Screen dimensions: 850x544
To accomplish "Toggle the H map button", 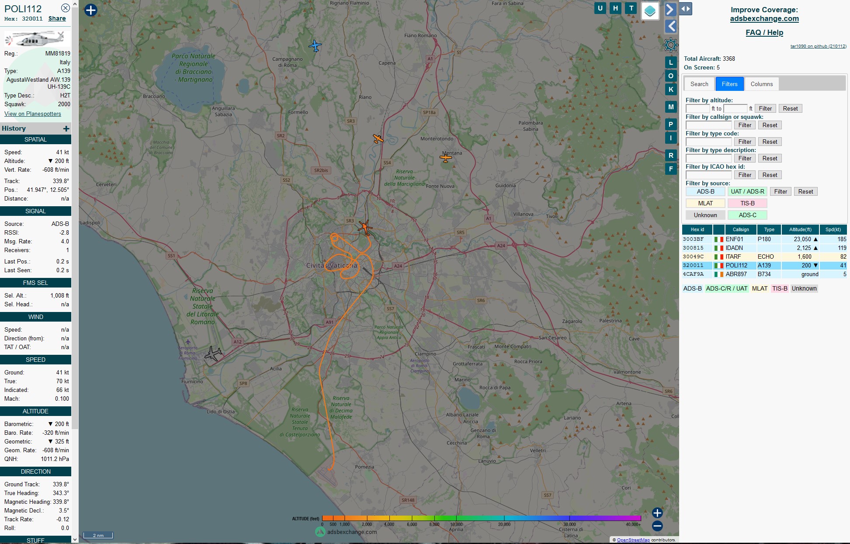I will pos(615,8).
